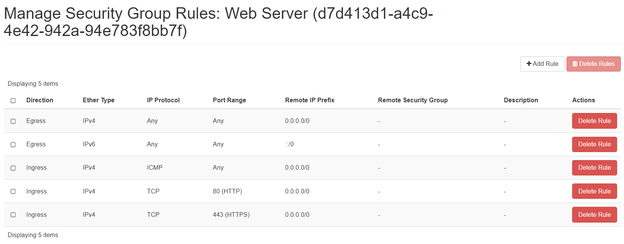Click the IP Protocol column header
The height and width of the screenshot is (244, 624).
pyautogui.click(x=163, y=100)
